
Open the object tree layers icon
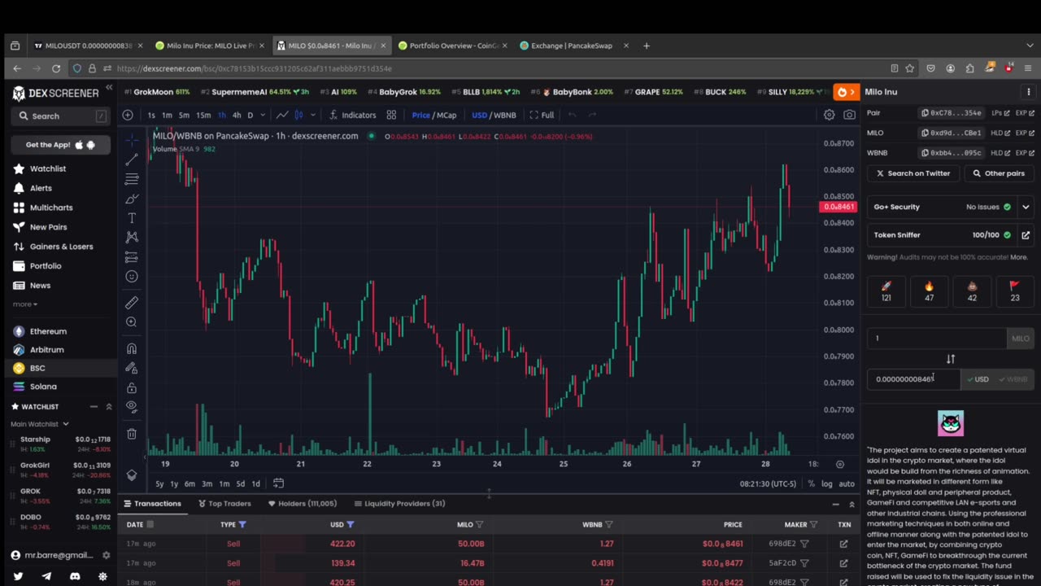[x=132, y=475]
